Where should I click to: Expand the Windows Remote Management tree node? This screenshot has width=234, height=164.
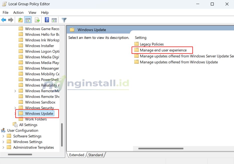(15, 91)
